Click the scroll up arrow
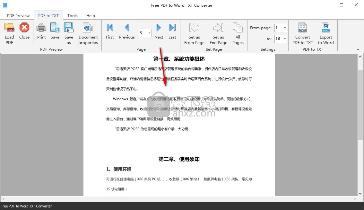 coord(360,57)
